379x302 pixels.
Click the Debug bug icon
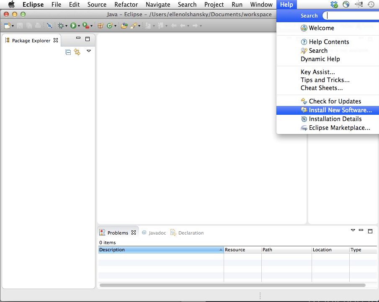pyautogui.click(x=61, y=26)
